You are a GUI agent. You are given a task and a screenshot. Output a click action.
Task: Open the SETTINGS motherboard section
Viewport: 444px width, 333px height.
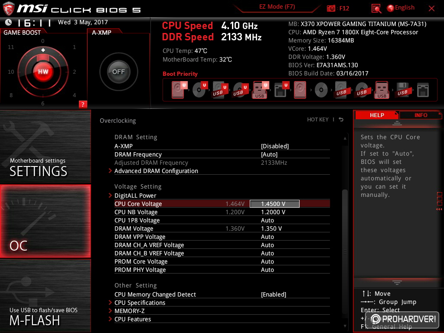point(45,147)
